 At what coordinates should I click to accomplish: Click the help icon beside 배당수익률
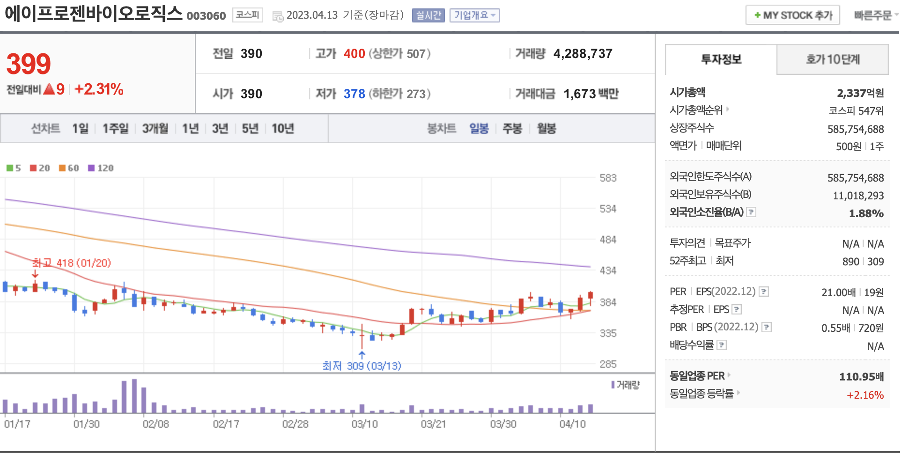point(722,345)
